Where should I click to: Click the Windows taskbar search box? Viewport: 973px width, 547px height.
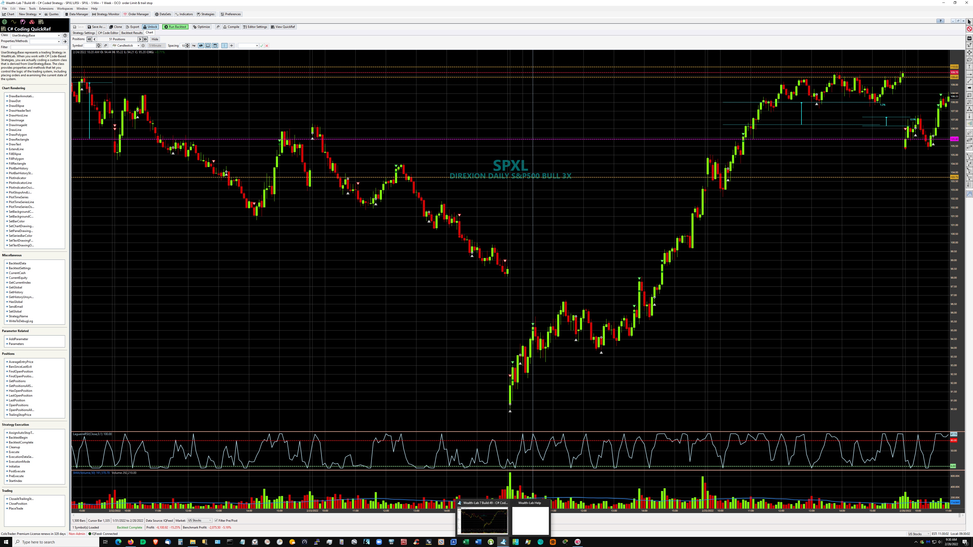[57, 542]
